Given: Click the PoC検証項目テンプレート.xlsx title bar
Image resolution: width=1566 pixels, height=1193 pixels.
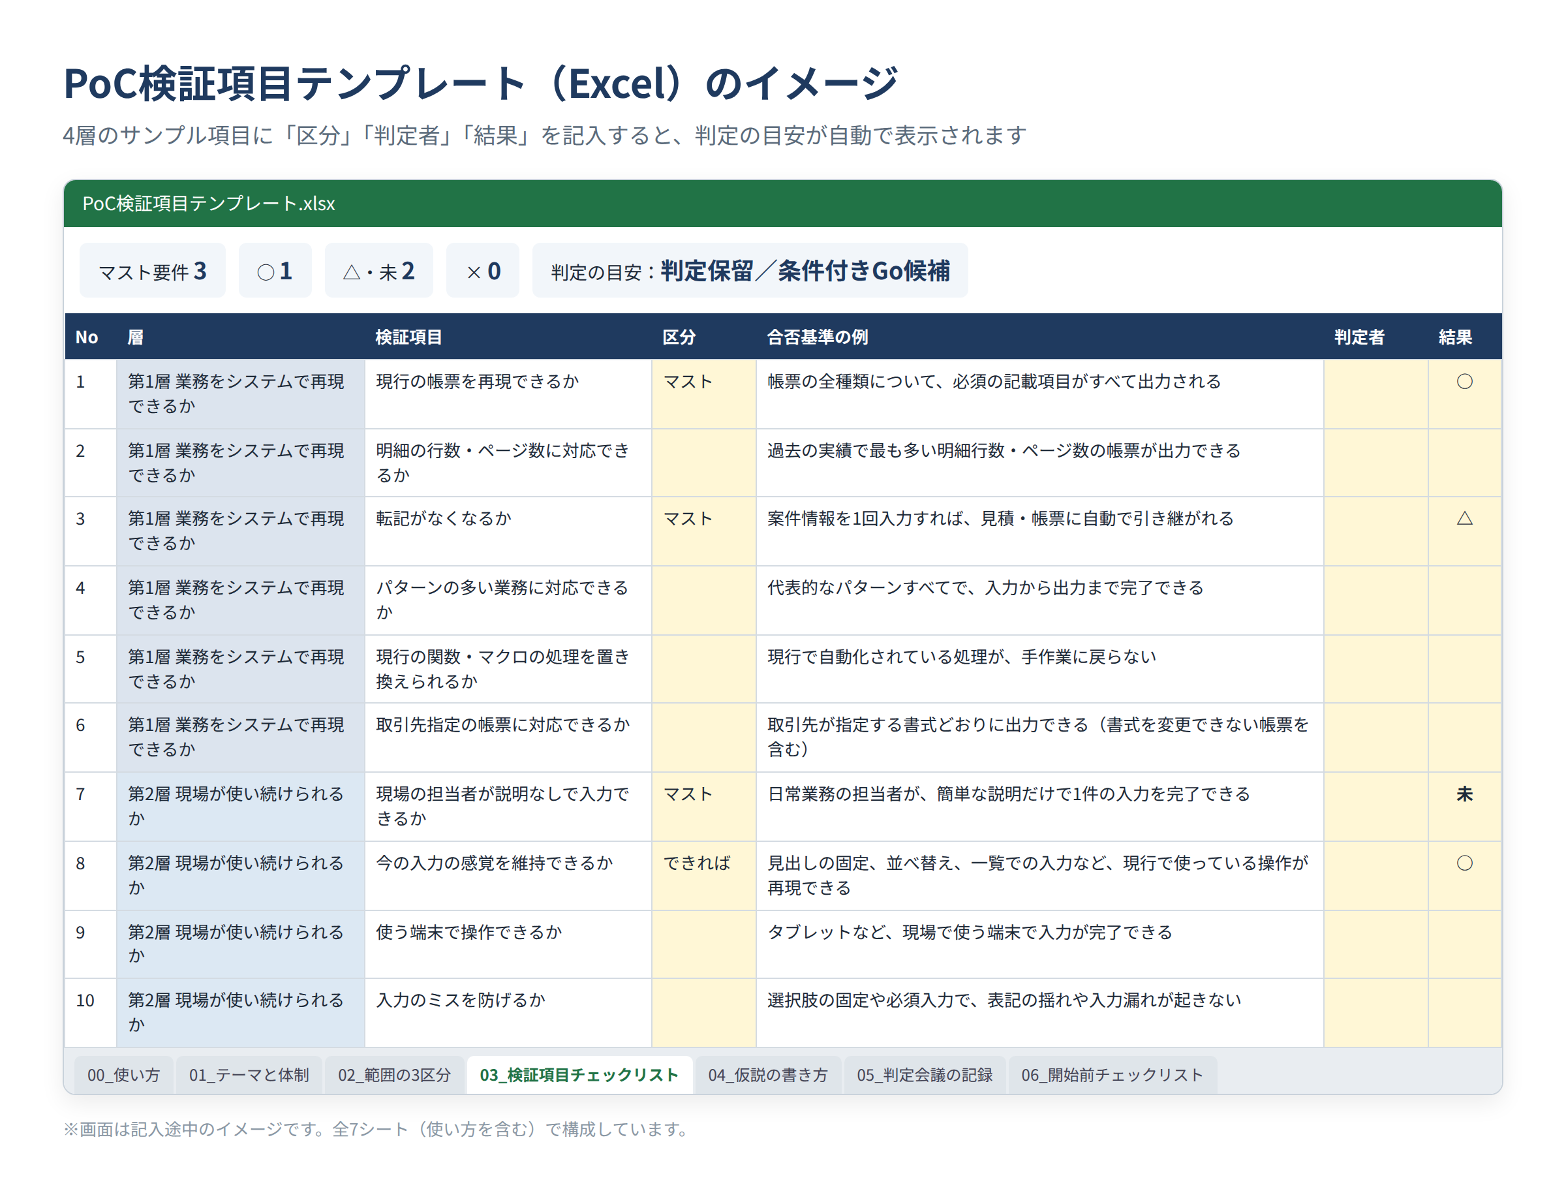Looking at the screenshot, I should click(782, 204).
